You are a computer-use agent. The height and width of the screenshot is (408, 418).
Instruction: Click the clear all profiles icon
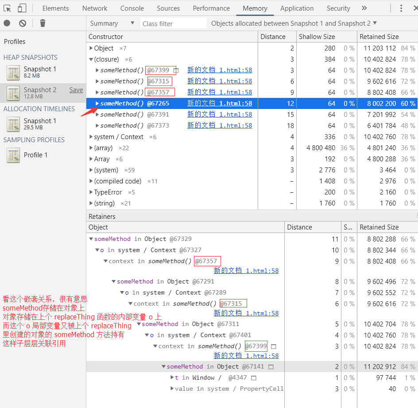(23, 23)
